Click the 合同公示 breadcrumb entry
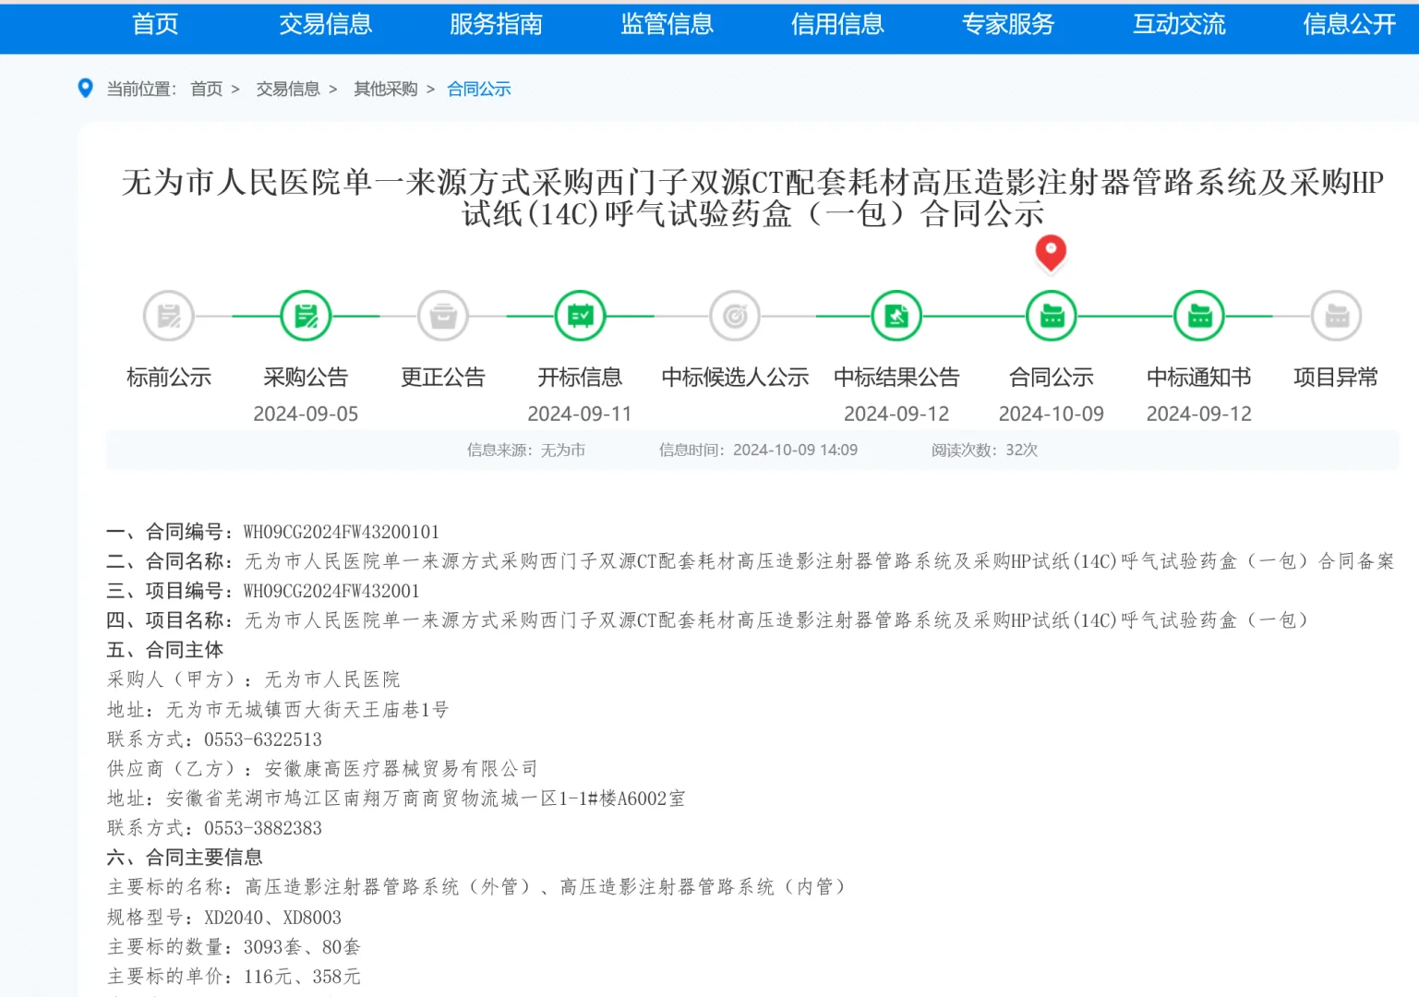Viewport: 1419px width, 997px height. (x=478, y=89)
